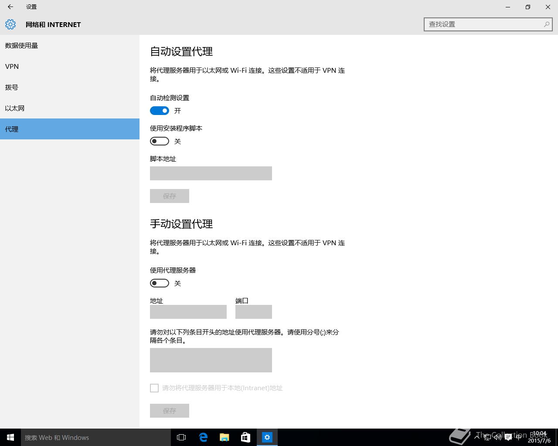Click the 搜索 Web 和 Windows taskbar search
The height and width of the screenshot is (446, 558).
tap(96, 437)
